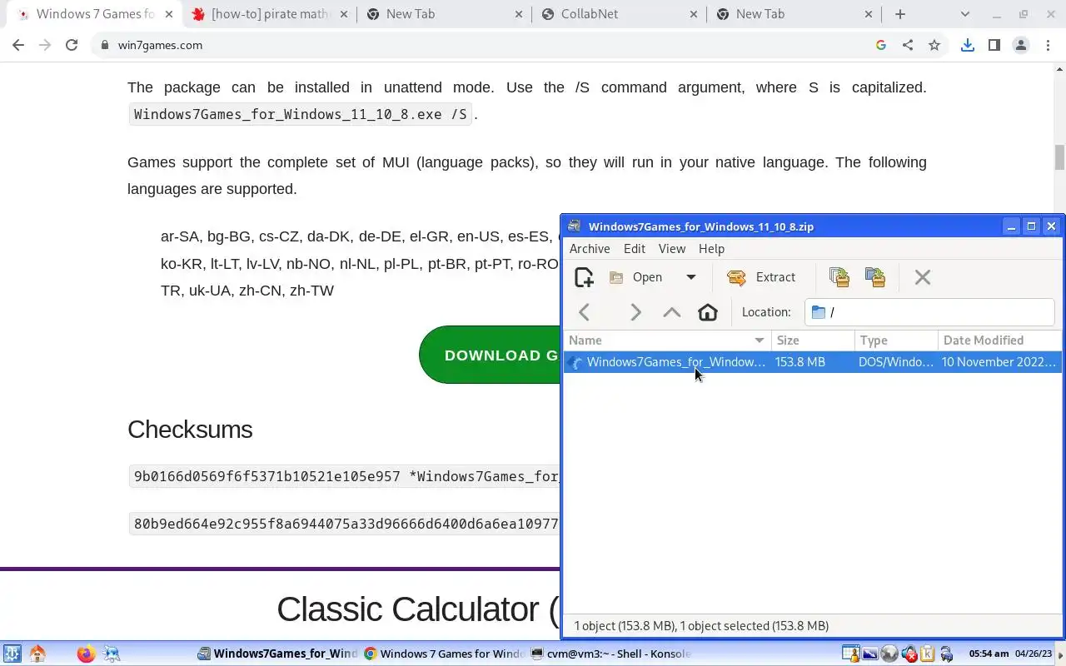Open the Edit menu in the archive manager
This screenshot has height=666, width=1066.
click(x=635, y=249)
